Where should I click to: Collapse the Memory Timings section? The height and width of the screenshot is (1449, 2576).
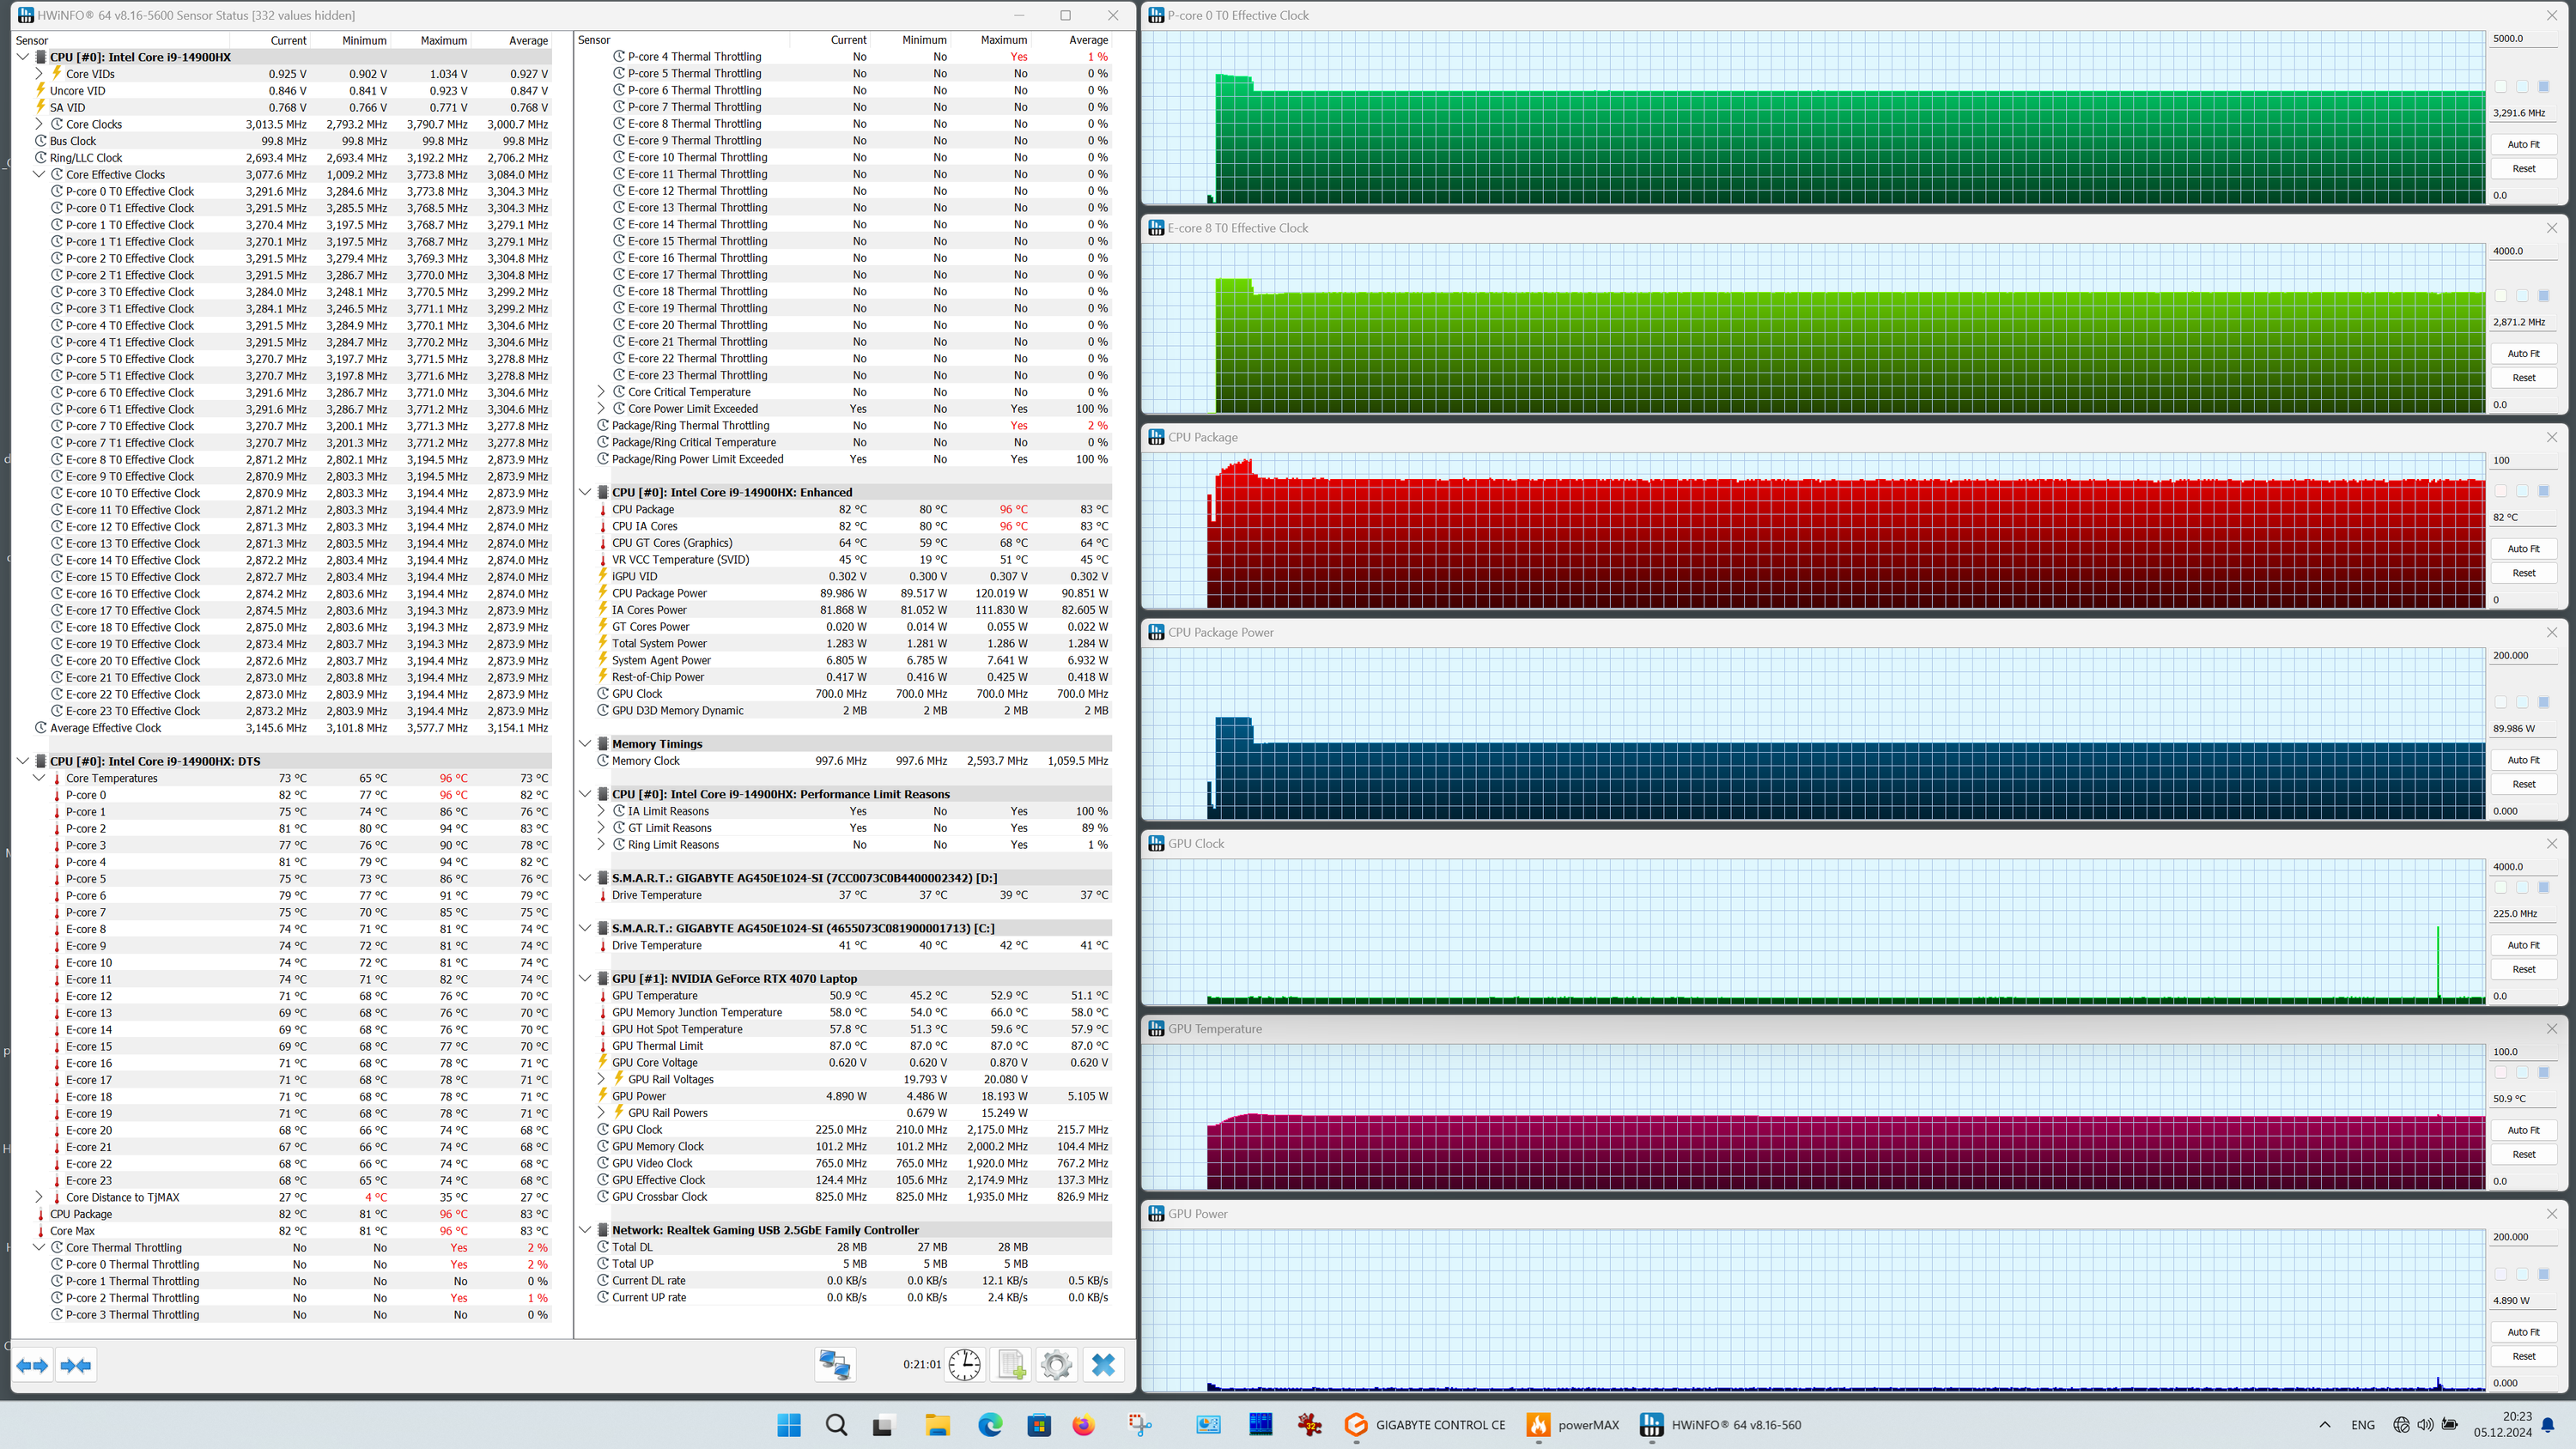(585, 744)
